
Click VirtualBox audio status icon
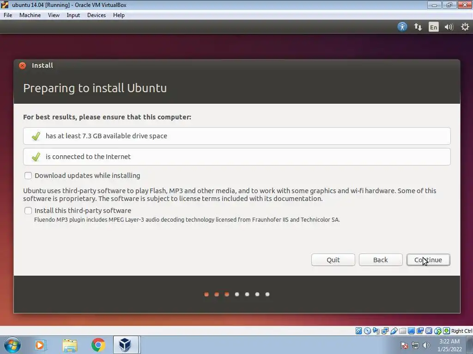pos(376,331)
